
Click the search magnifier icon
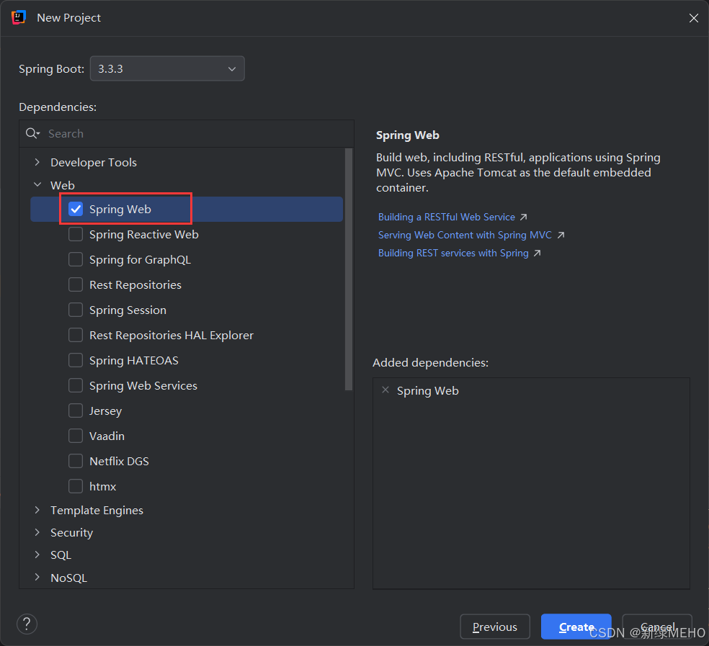pyautogui.click(x=32, y=133)
